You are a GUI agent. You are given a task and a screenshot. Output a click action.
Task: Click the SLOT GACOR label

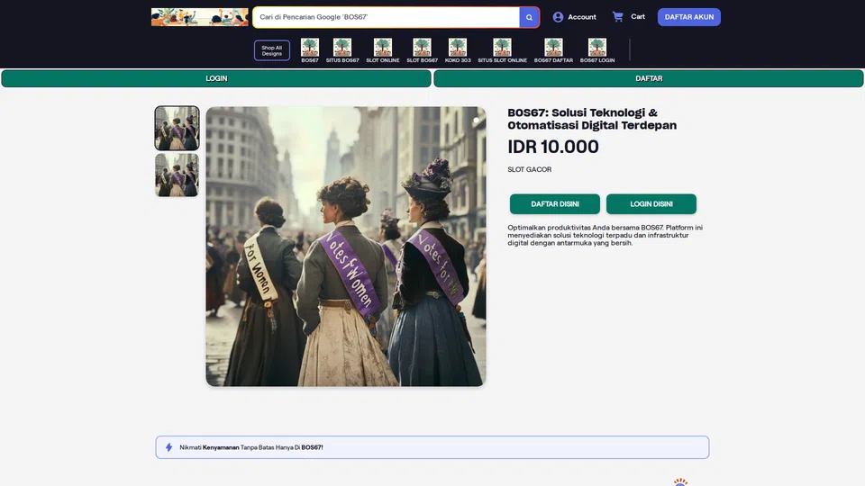point(530,169)
